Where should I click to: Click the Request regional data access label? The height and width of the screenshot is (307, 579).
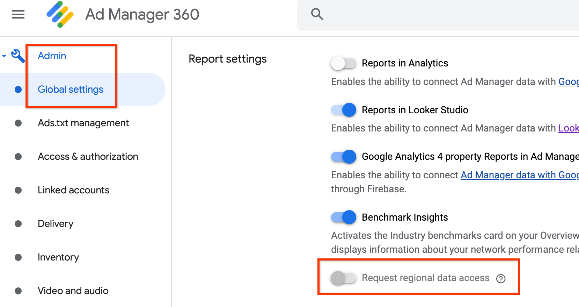426,278
